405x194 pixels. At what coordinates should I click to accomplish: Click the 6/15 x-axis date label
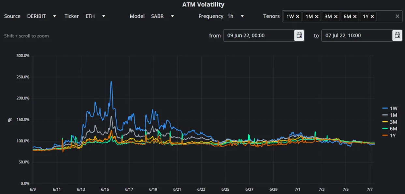pos(105,189)
